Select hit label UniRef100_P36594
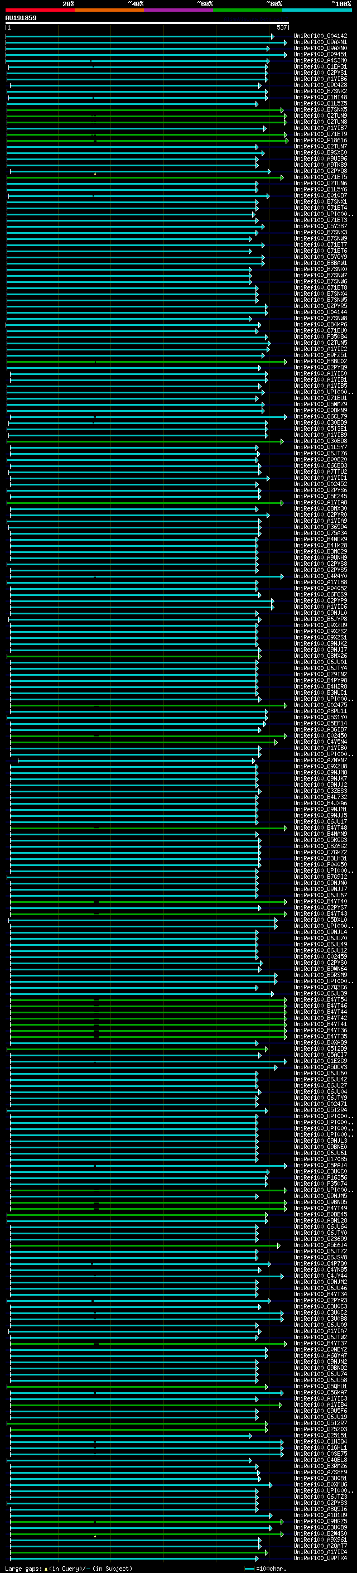 (320, 527)
